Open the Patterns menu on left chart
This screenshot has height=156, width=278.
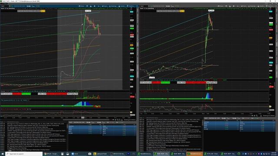coord(130,6)
